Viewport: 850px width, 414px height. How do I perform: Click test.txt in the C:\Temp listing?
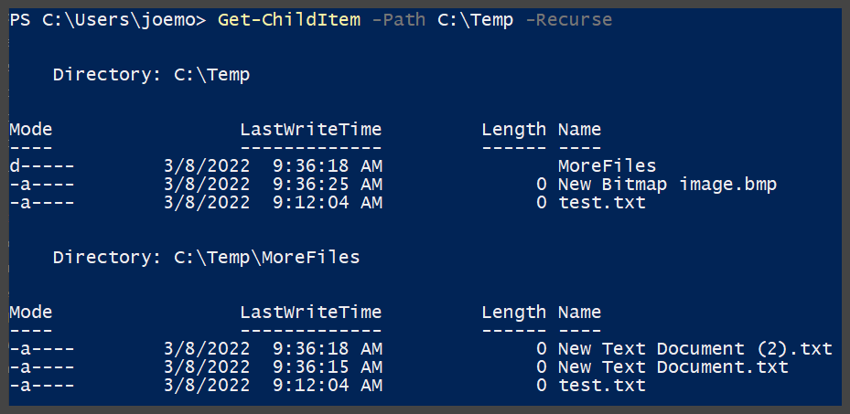[601, 203]
